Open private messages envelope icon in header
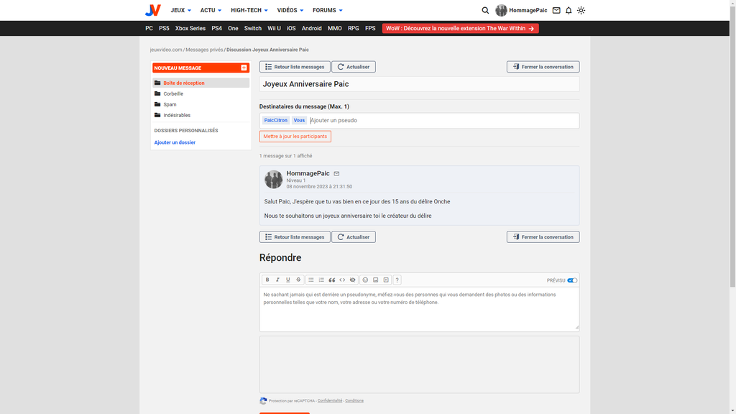This screenshot has height=414, width=736. [556, 10]
